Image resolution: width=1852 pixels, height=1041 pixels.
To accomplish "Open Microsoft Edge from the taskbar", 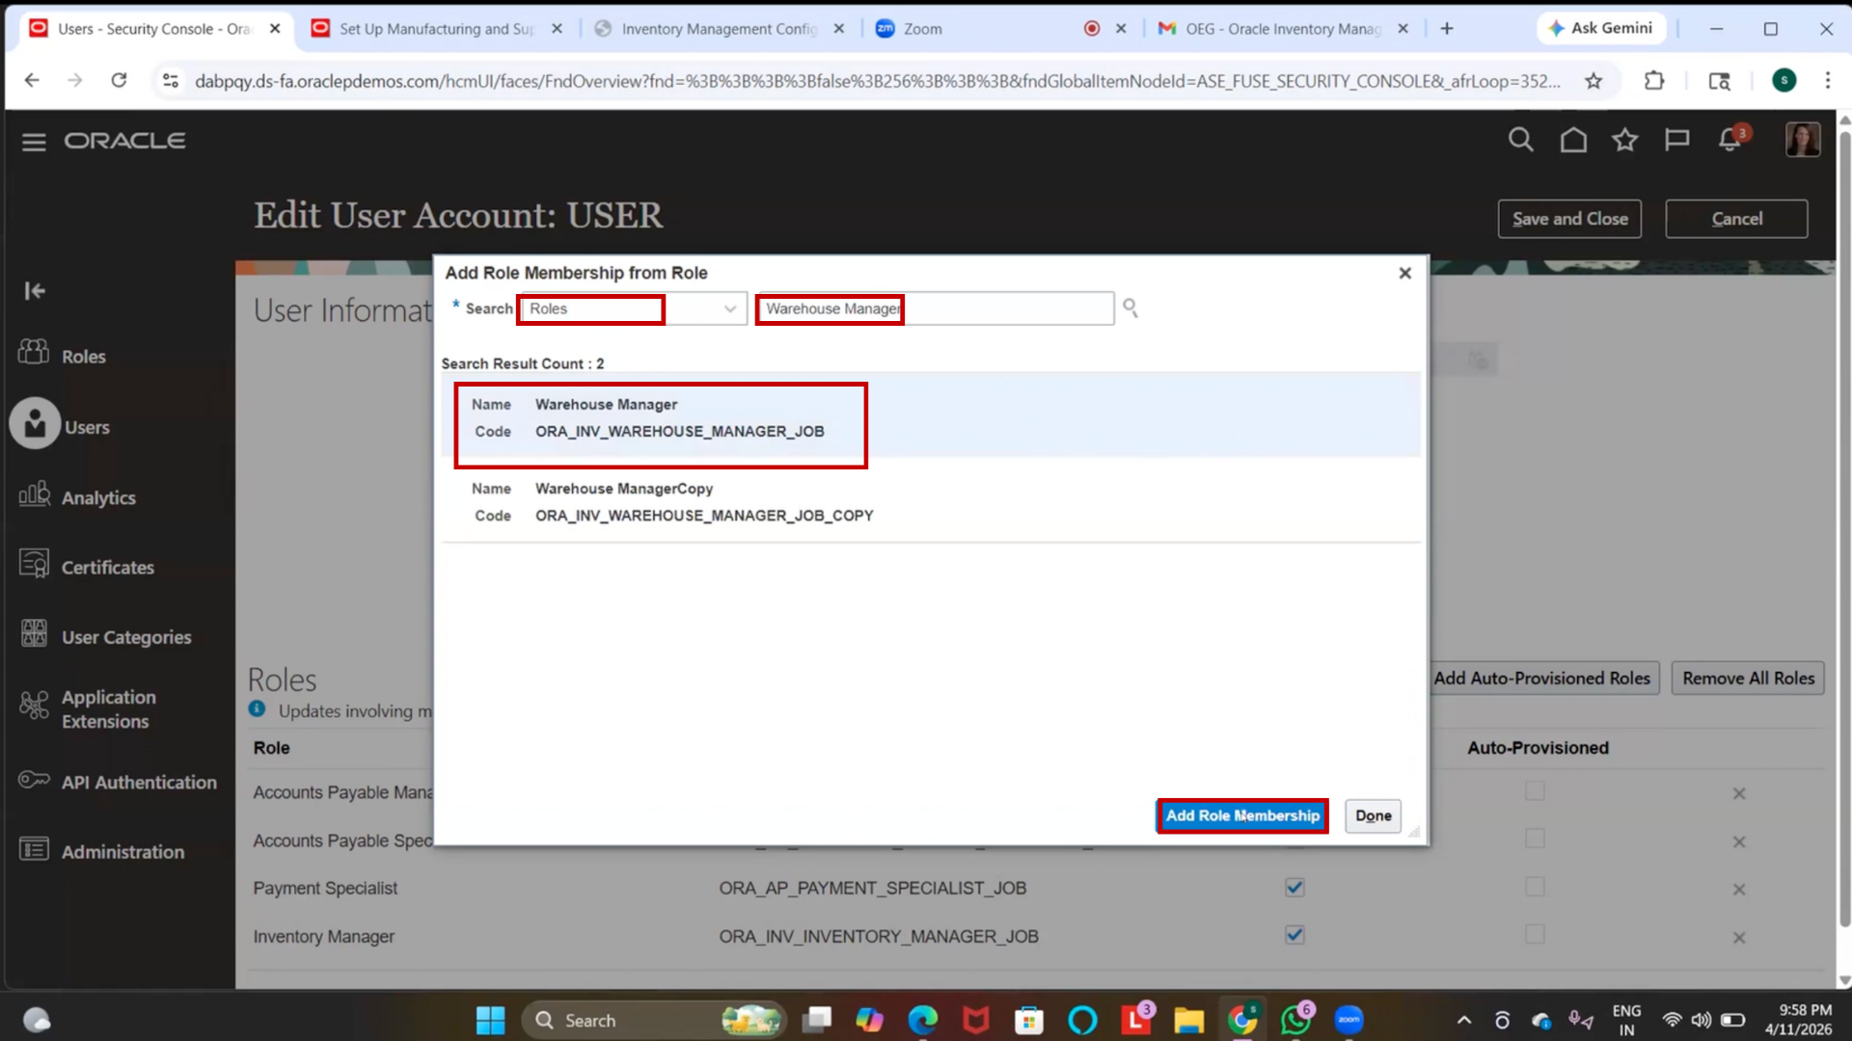I will click(x=923, y=1020).
